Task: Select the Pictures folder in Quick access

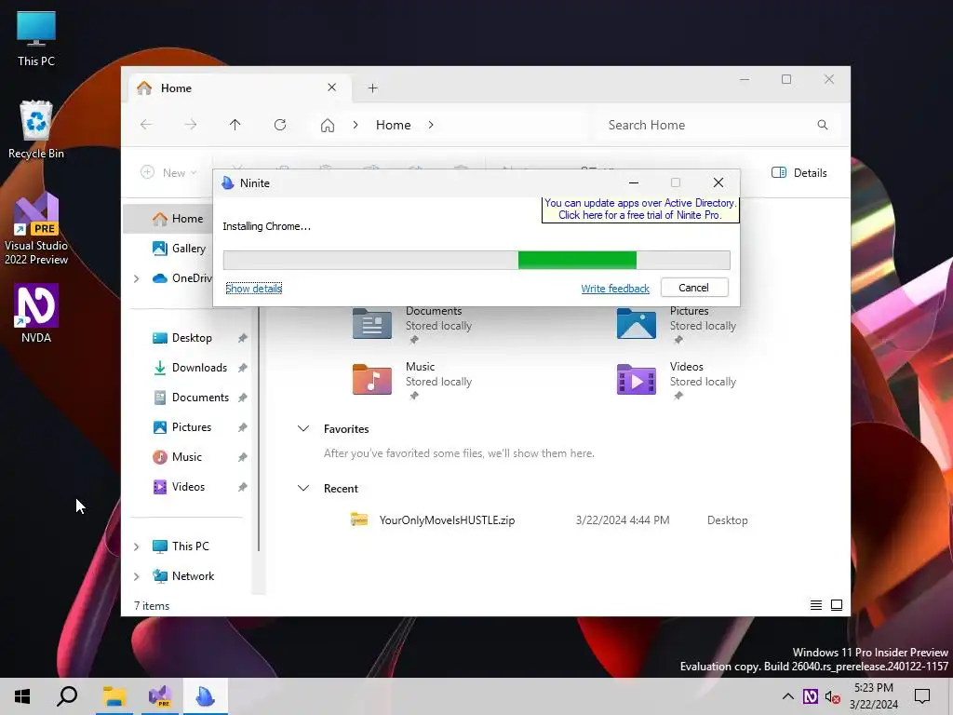Action: pyautogui.click(x=677, y=325)
